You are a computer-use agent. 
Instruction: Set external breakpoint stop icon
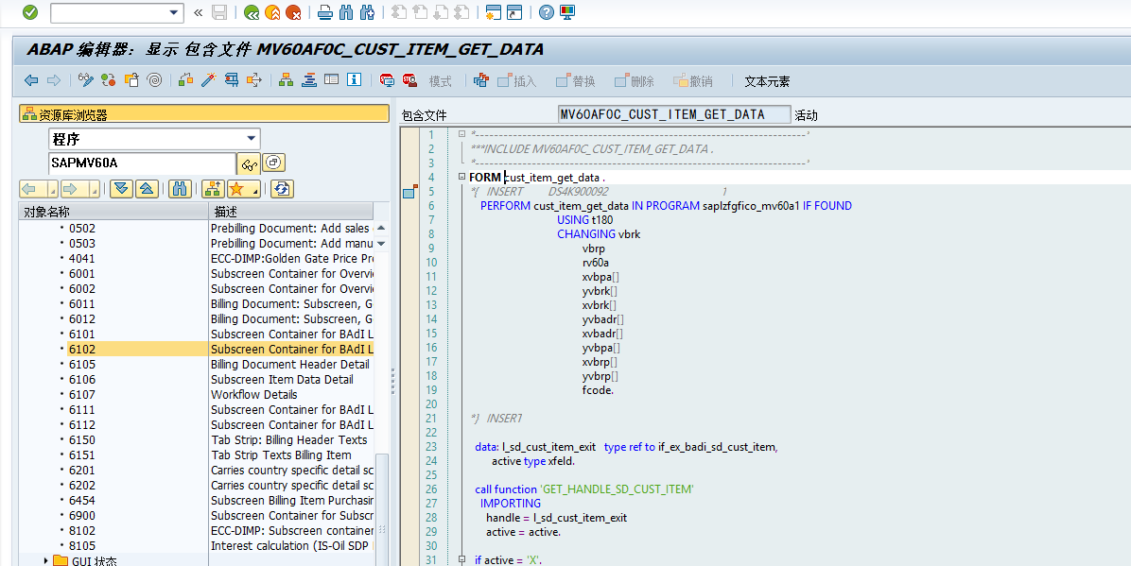pyautogui.click(x=409, y=80)
